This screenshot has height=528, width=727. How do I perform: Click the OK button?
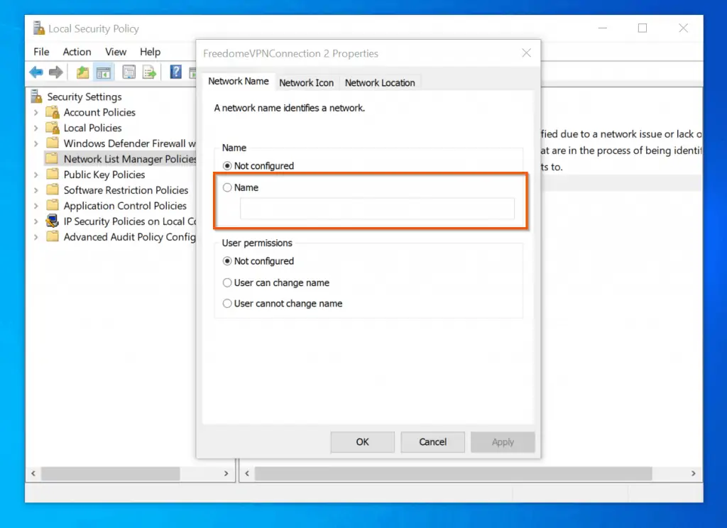pos(362,441)
